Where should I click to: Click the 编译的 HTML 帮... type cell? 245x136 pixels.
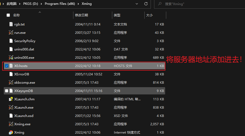(x=127, y=99)
